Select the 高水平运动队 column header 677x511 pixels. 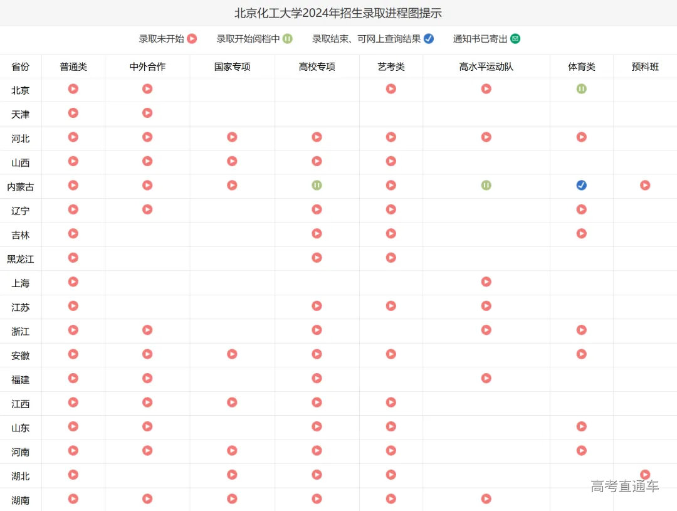pos(486,66)
